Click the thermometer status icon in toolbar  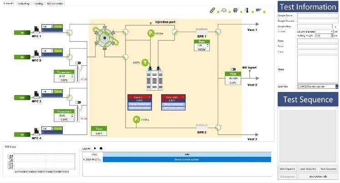(x=247, y=10)
